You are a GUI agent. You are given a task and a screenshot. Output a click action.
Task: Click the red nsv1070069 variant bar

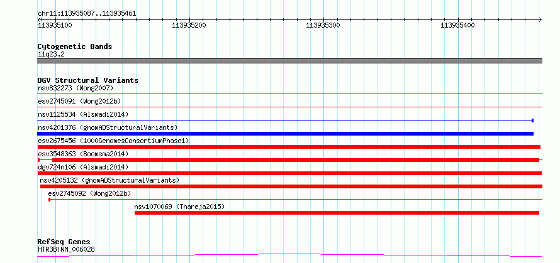(x=337, y=213)
